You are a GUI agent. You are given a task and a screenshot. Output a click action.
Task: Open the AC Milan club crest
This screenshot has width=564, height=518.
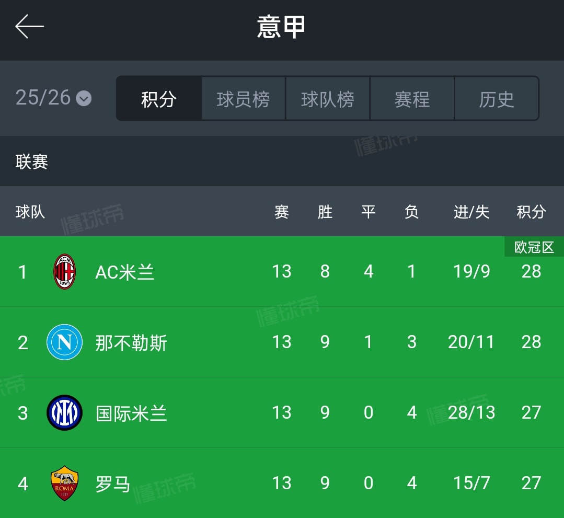[x=64, y=272]
